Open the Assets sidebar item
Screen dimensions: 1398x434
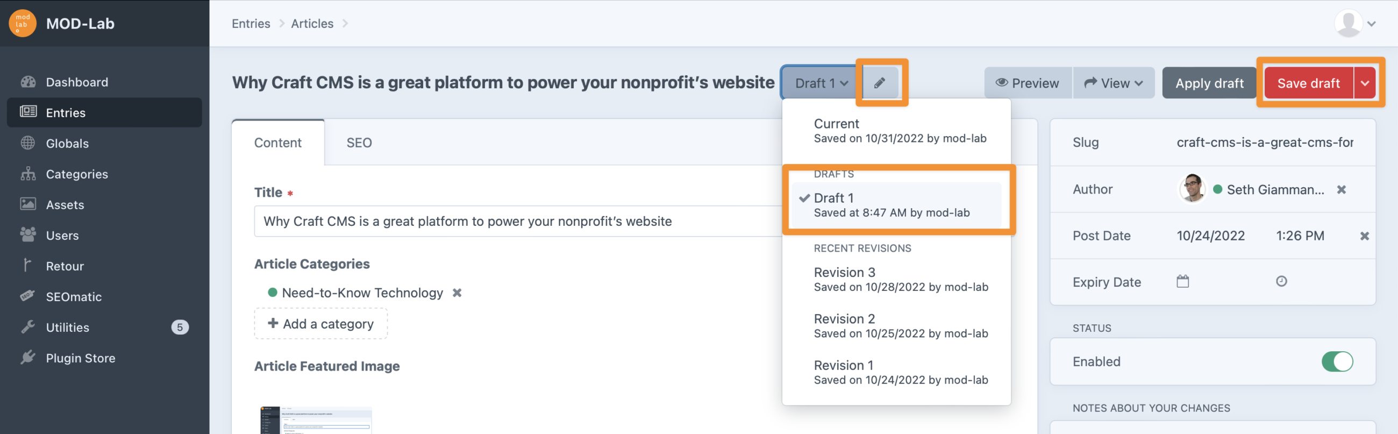[x=104, y=204]
